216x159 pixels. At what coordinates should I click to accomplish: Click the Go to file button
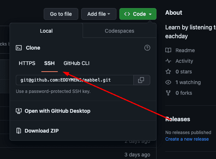tap(61, 14)
